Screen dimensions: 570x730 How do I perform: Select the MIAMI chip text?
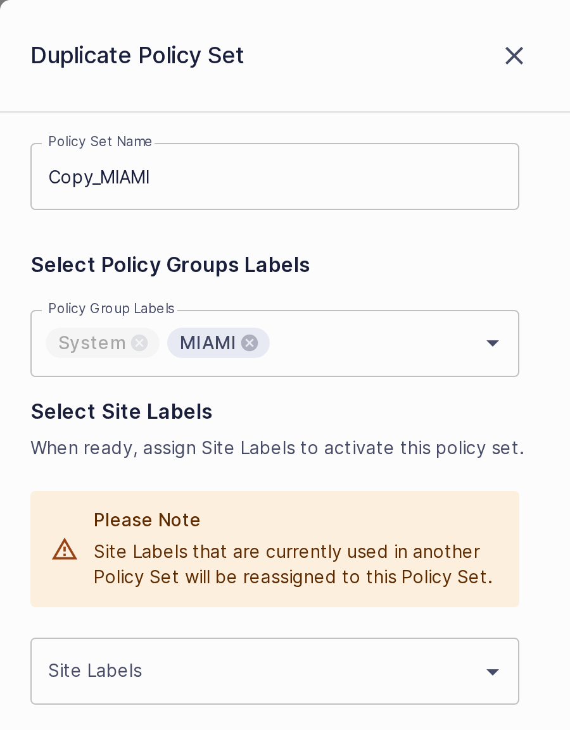pyautogui.click(x=207, y=343)
